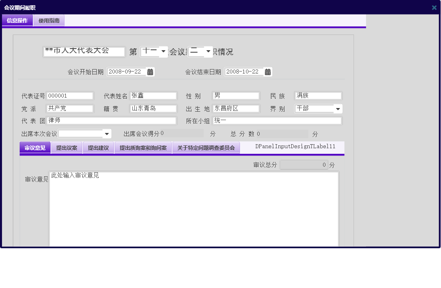Expand the 界别 dropdown showing 干部

coord(338,108)
